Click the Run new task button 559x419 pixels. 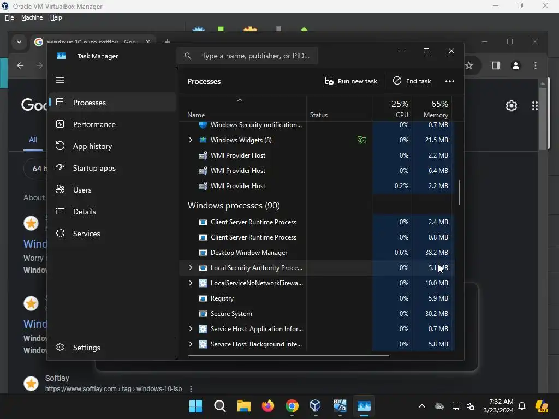point(351,81)
